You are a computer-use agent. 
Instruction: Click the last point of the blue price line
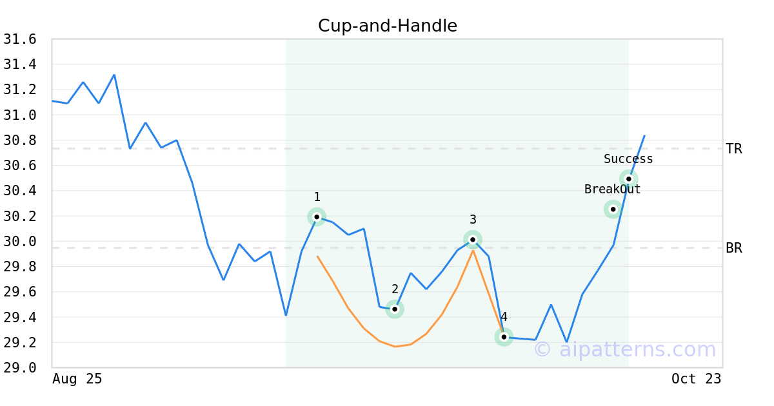click(x=644, y=135)
